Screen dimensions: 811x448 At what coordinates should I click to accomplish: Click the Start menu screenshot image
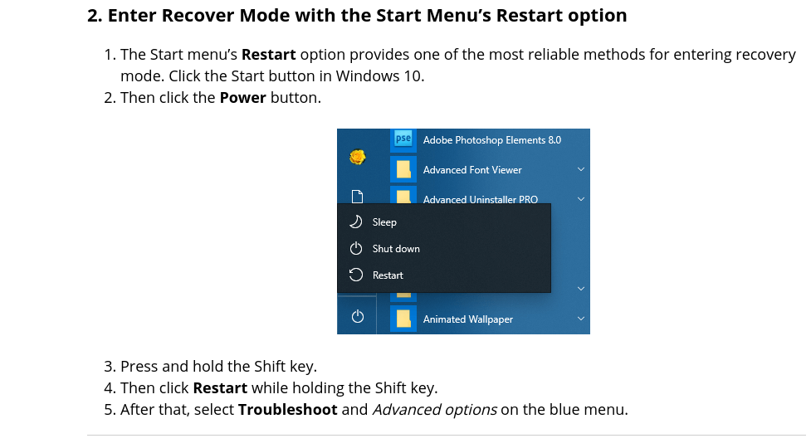(x=463, y=231)
